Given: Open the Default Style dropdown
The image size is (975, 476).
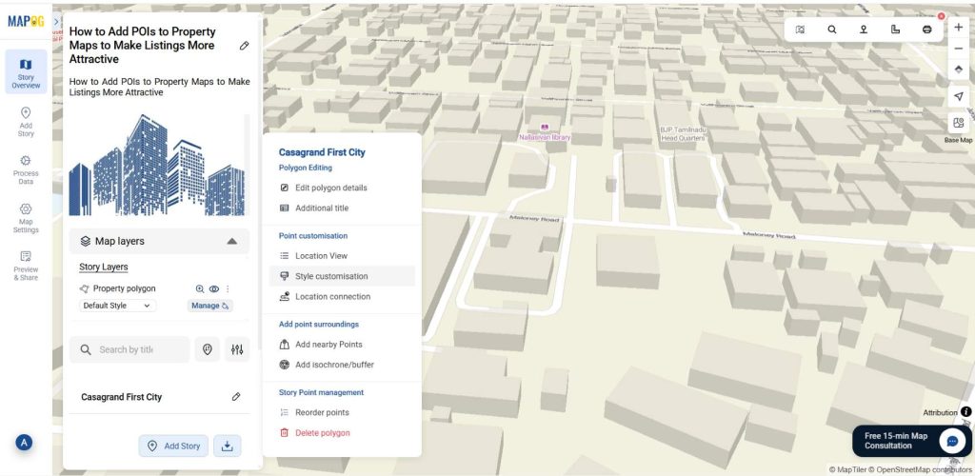Looking at the screenshot, I should tap(117, 306).
